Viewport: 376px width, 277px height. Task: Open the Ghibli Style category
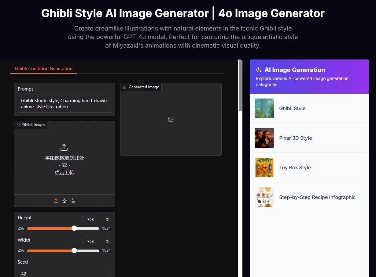click(309, 108)
